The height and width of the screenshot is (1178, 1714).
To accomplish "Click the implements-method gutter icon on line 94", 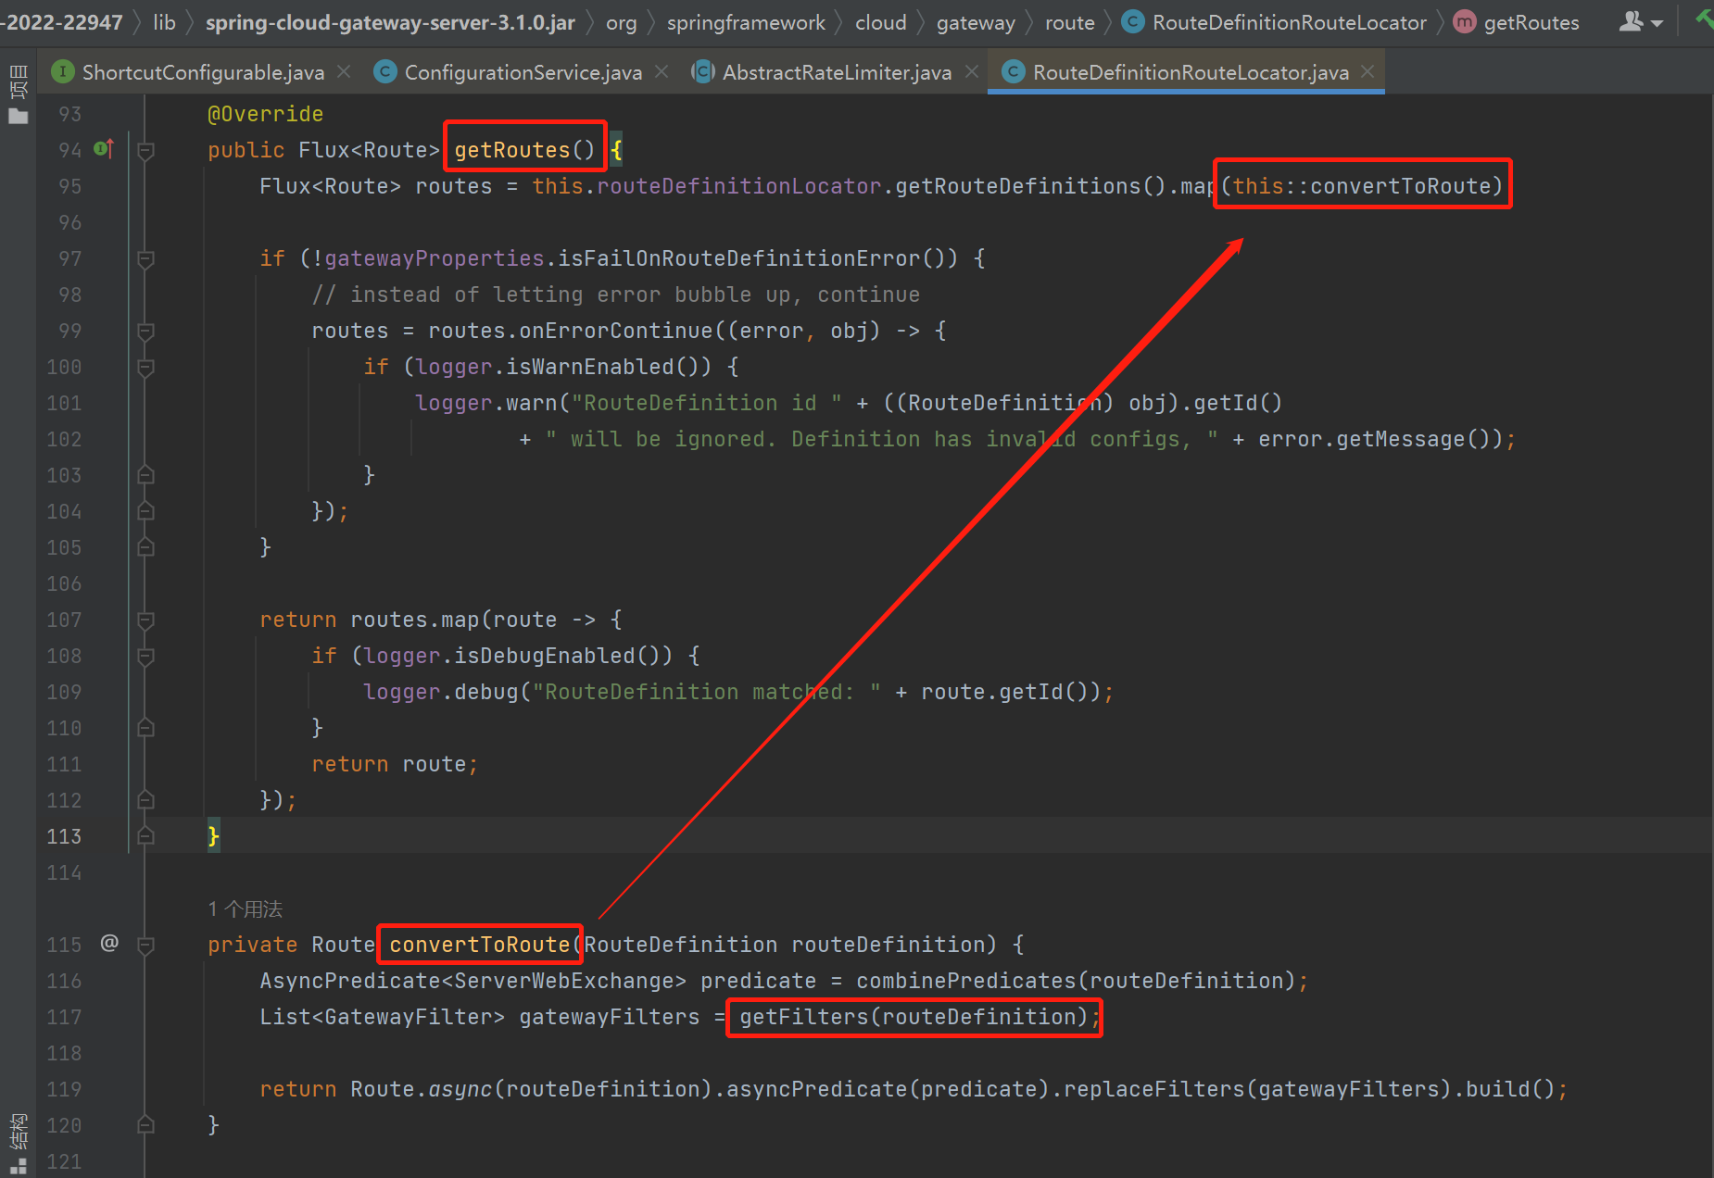I will tap(104, 148).
